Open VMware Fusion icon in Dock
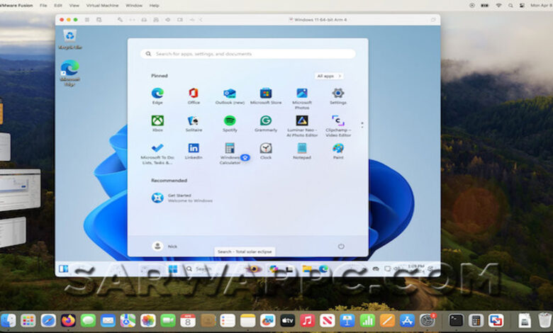The width and height of the screenshot is (553, 333). [x=496, y=320]
